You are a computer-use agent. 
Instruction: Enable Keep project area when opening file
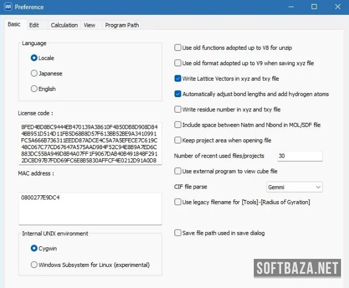click(178, 140)
